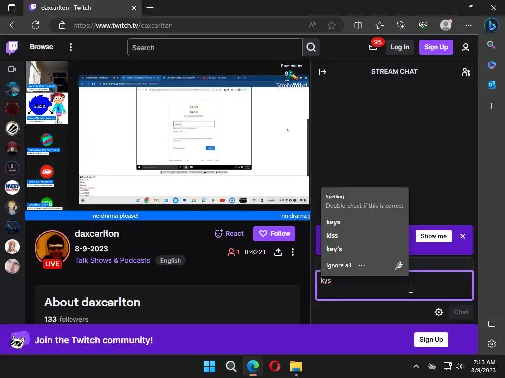This screenshot has width=505, height=378.
Task: Open Browser essentials heart icon
Action: [423, 25]
